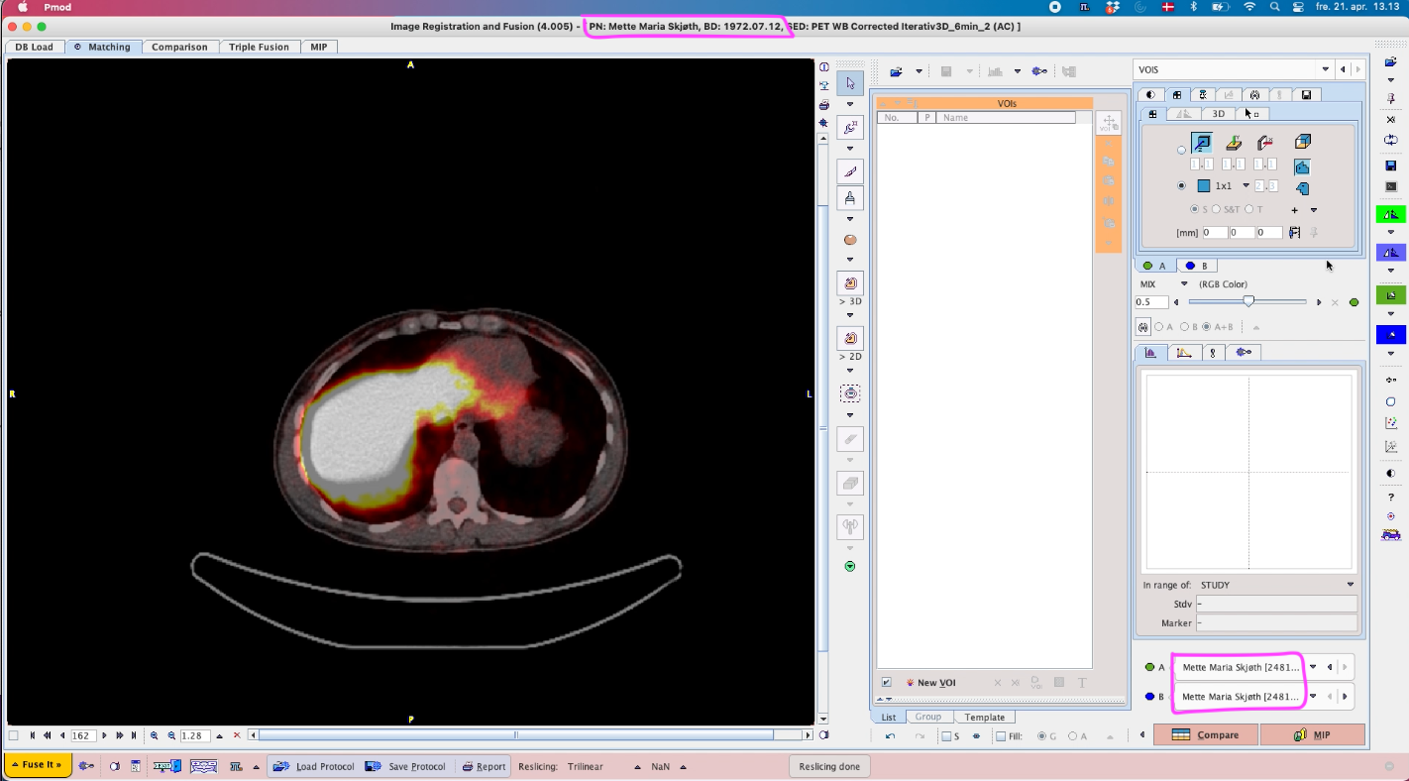The image size is (1409, 781).
Task: Click the blue save disk icon in right sidebar
Action: [1391, 166]
